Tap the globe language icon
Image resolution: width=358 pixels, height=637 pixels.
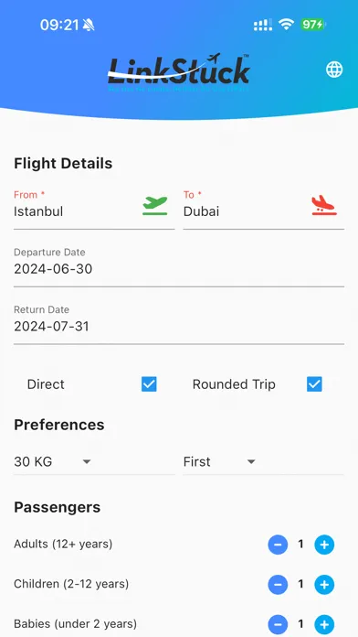[x=334, y=70]
